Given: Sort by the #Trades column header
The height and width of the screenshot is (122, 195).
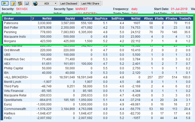Looking at the screenshot, I should [171, 19].
